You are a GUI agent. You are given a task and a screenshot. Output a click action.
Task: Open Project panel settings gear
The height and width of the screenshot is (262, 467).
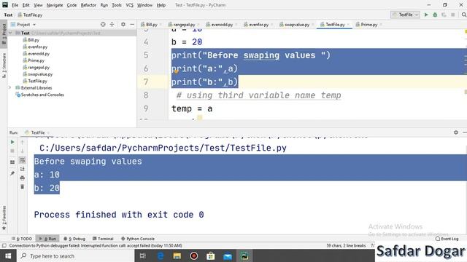coord(123,24)
